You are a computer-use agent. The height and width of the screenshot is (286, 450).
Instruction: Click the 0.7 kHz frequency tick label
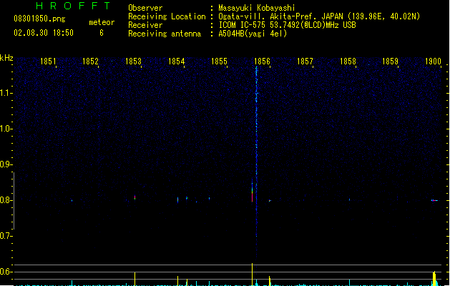tap(6, 236)
